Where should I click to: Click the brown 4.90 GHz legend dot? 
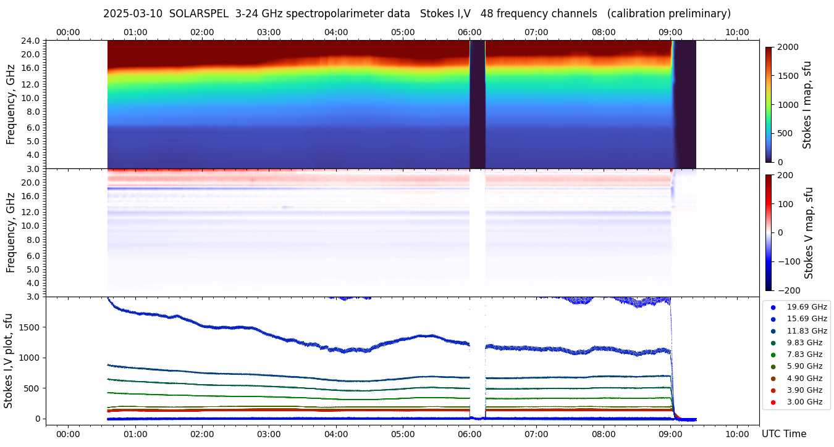[x=773, y=379]
